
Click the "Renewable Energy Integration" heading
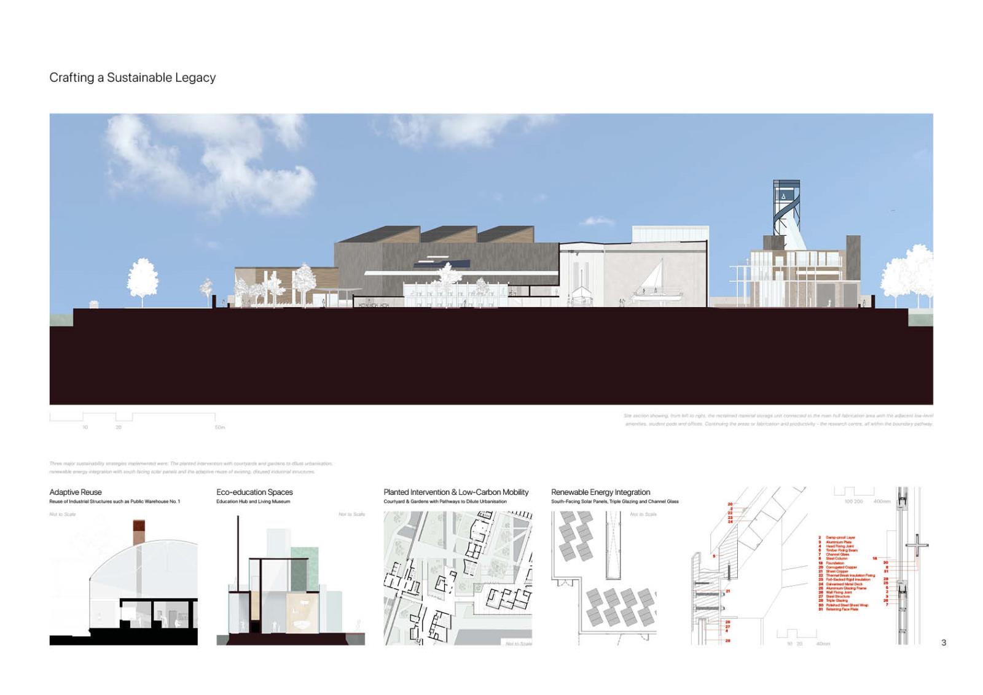pos(600,492)
